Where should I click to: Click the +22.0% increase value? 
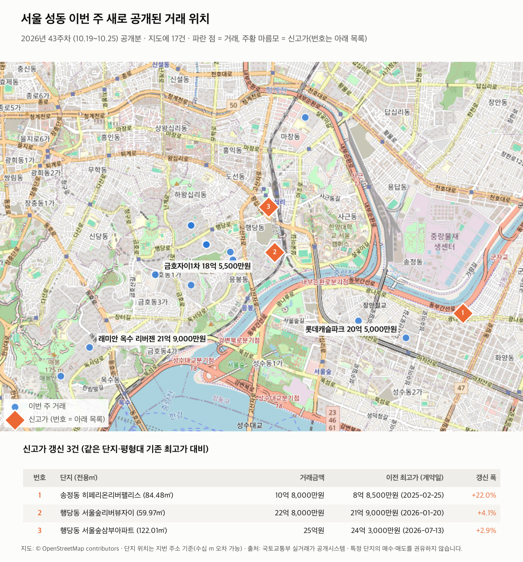pos(484,495)
